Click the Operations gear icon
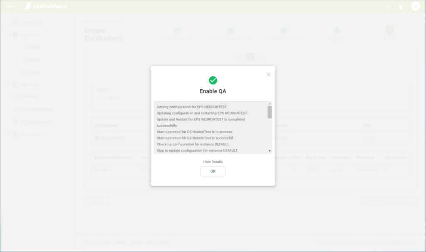 (16, 34)
